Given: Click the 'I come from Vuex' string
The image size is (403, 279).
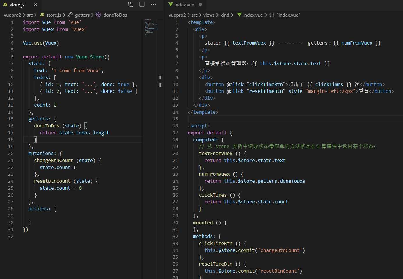Looking at the screenshot, I should (x=76, y=70).
